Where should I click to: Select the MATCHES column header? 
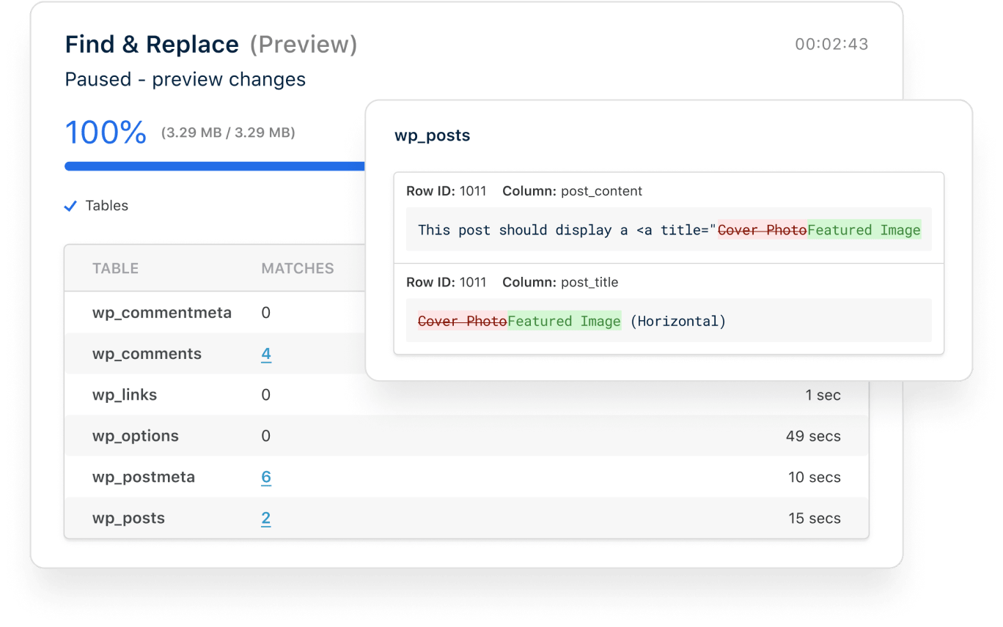298,269
